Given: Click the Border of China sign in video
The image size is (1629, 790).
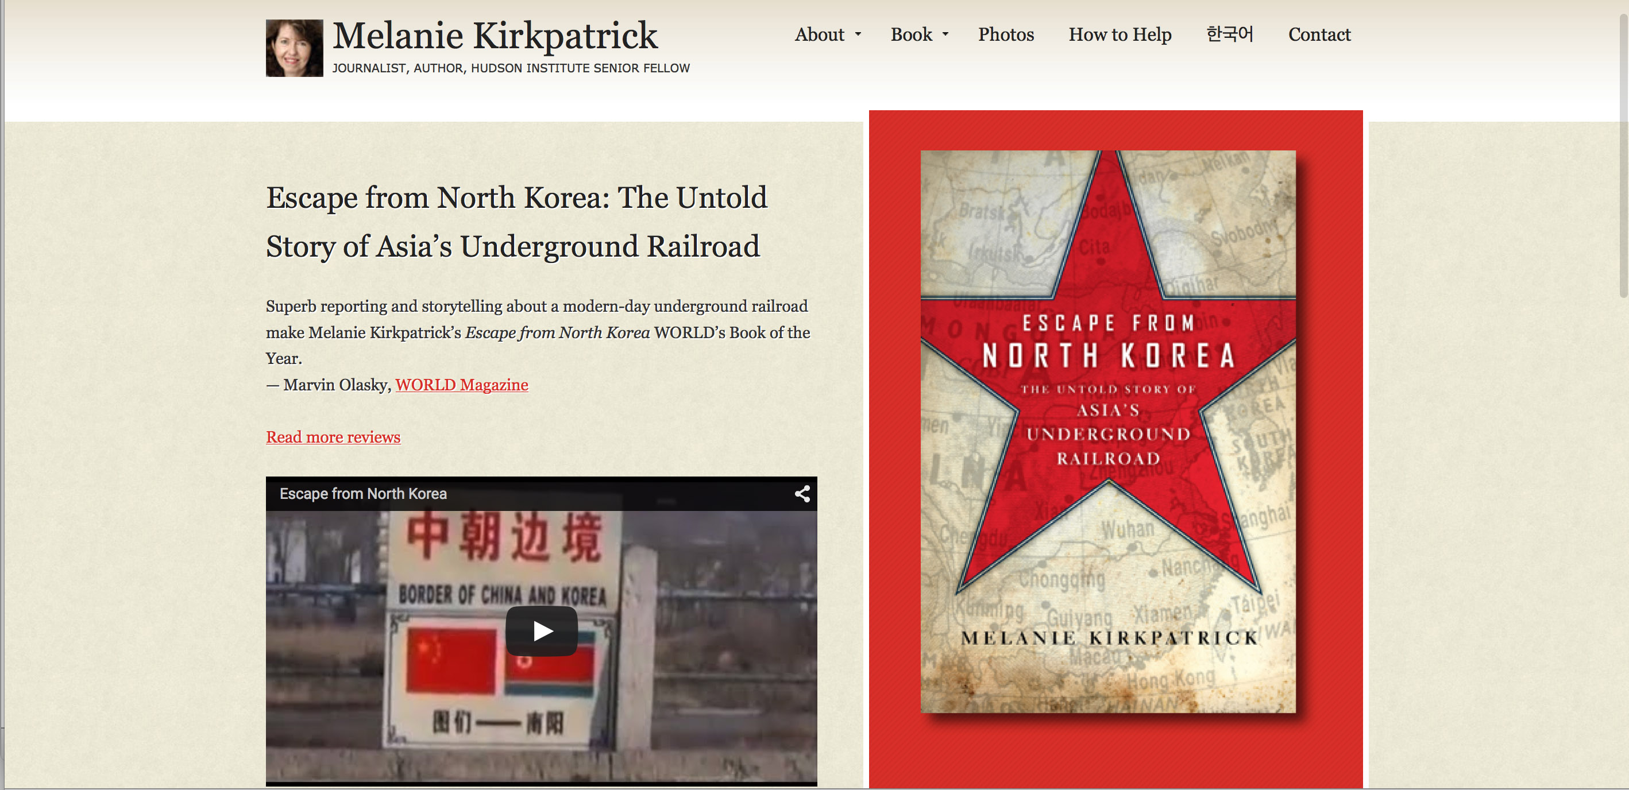Looking at the screenshot, I should click(x=502, y=594).
